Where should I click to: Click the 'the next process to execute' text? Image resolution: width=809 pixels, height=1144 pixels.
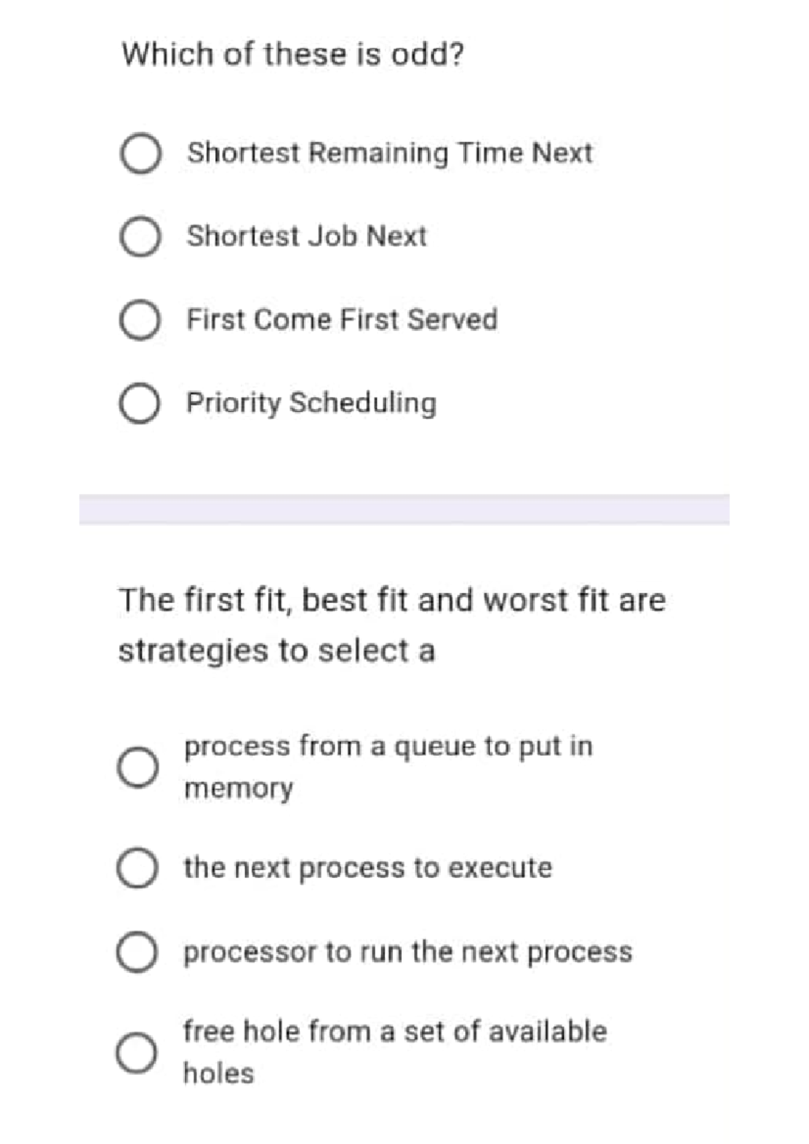click(367, 868)
